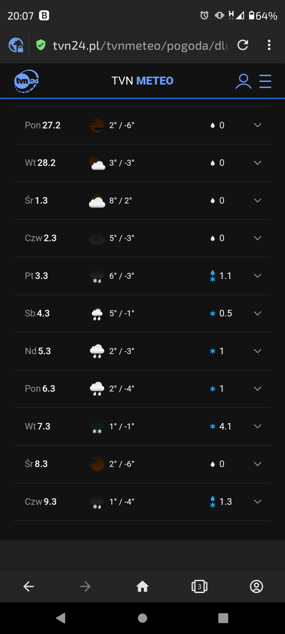Show details for Wt 7.3 forecast
The width and height of the screenshot is (285, 634).
[x=258, y=427]
